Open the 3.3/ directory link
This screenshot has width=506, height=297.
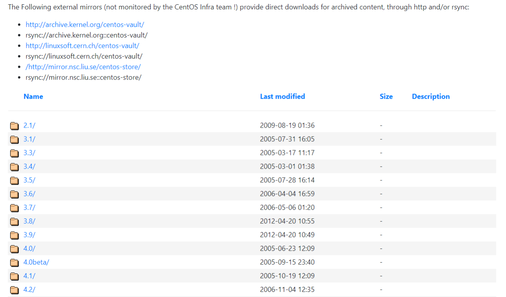coord(29,153)
